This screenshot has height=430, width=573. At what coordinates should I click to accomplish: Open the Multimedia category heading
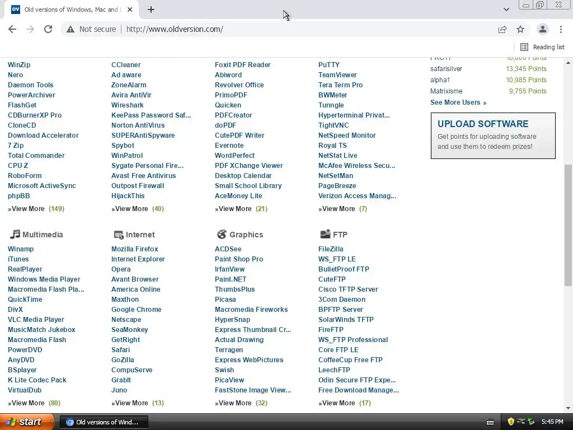click(43, 235)
